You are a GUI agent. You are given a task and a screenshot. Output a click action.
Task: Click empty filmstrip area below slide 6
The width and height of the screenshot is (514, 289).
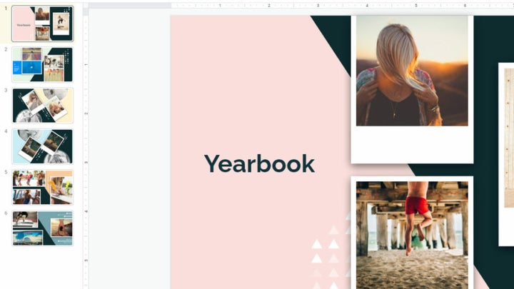point(43,268)
